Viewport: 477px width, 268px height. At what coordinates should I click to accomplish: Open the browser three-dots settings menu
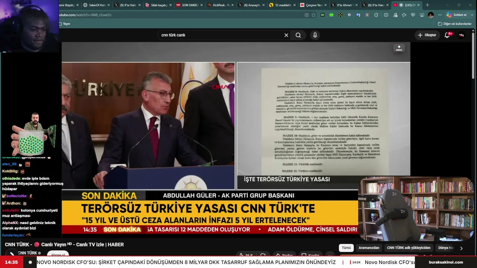pos(440,15)
